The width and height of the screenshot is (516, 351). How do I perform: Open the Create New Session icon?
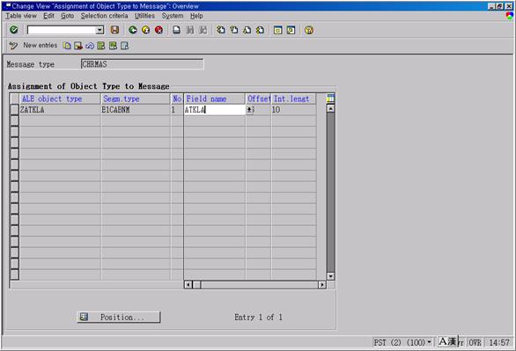pyautogui.click(x=278, y=30)
